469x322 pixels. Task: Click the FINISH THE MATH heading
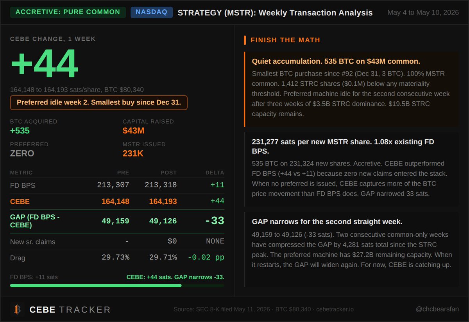coord(285,40)
